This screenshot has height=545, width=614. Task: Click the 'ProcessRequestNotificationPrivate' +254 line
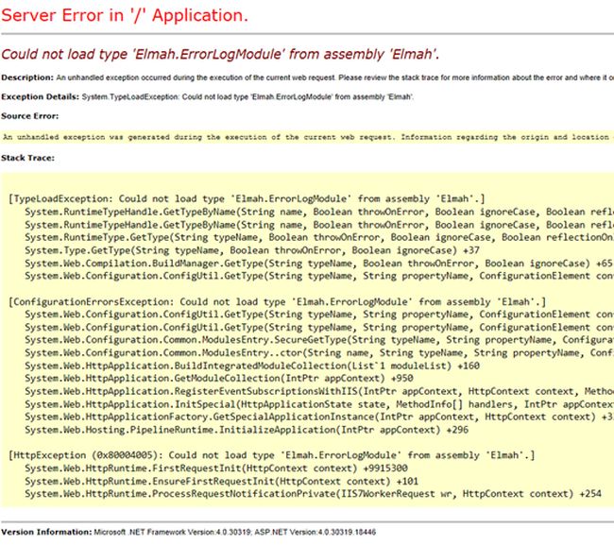coord(313,494)
